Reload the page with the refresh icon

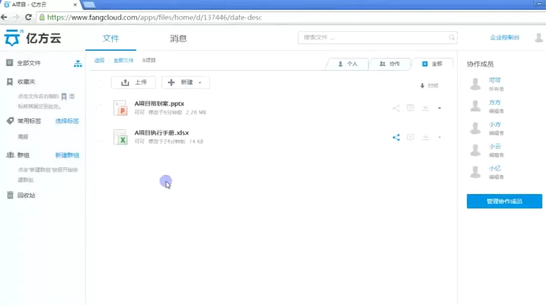pyautogui.click(x=28, y=17)
